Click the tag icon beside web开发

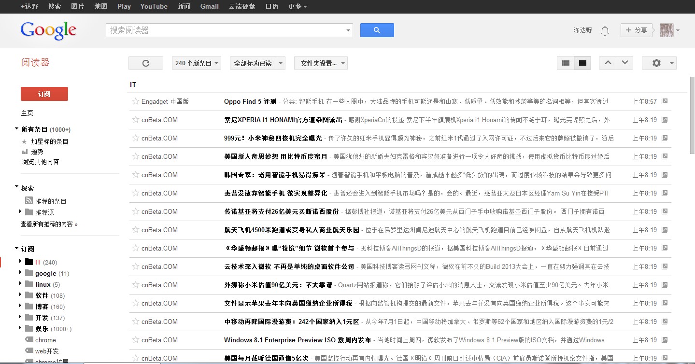[x=29, y=351]
